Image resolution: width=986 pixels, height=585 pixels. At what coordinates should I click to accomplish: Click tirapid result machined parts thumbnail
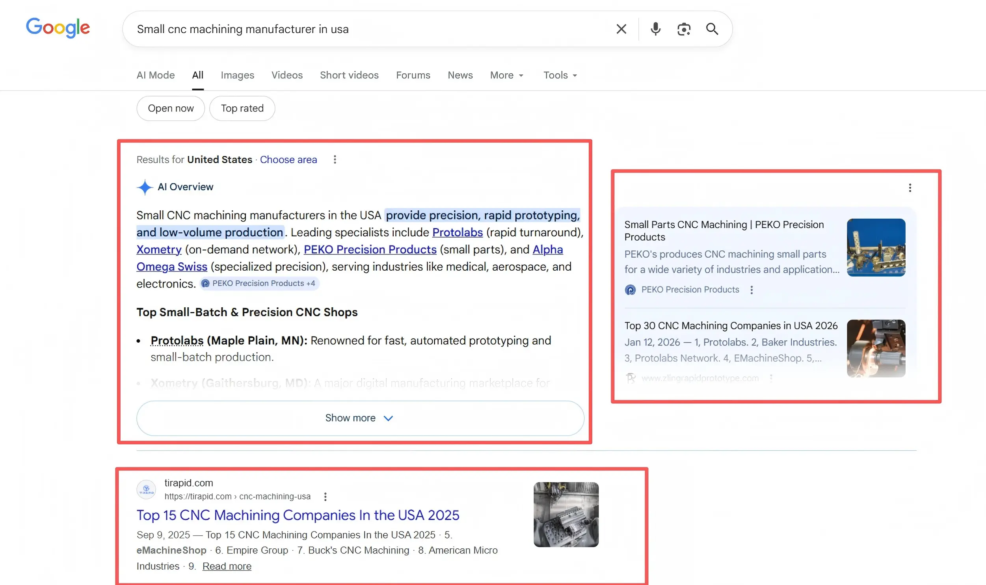coord(566,515)
